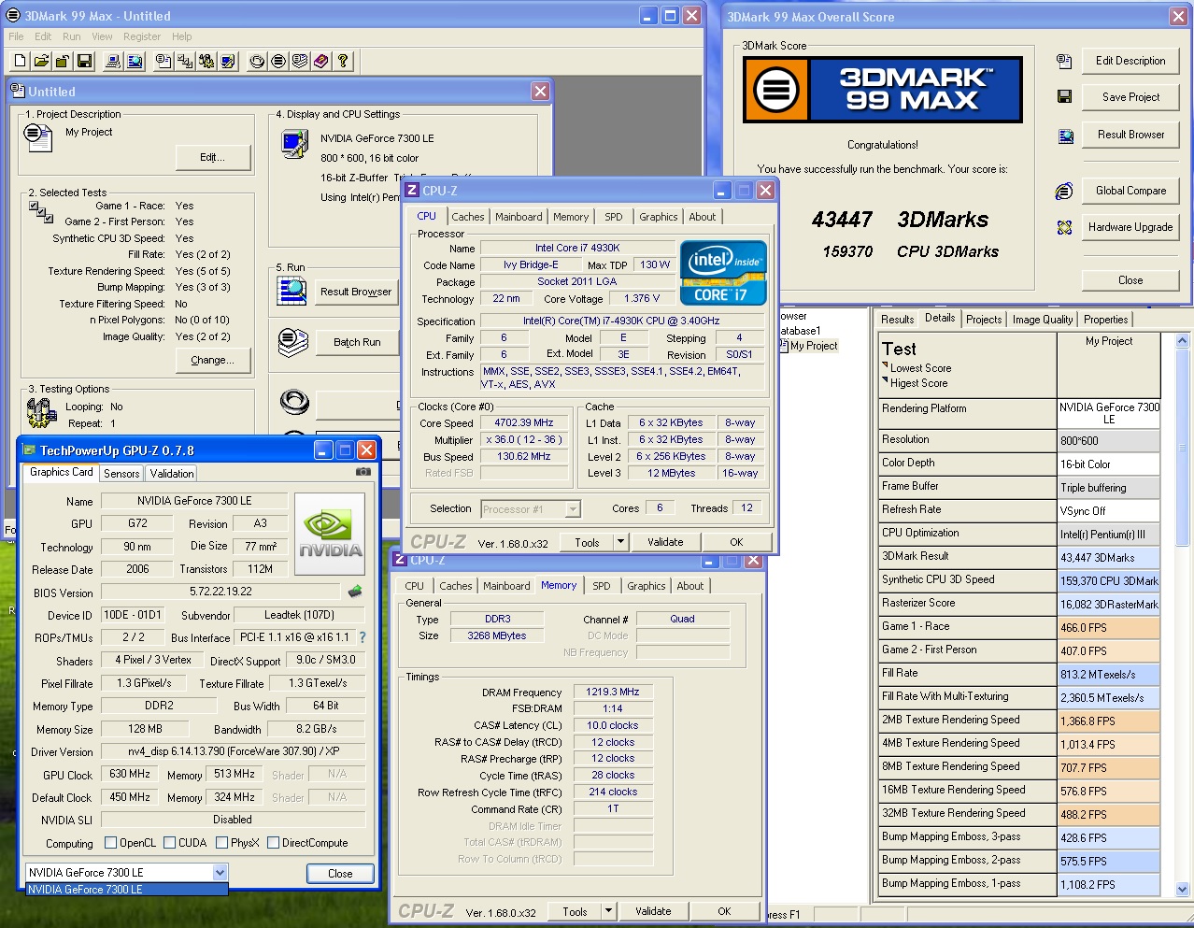Click the Global Compare globe icon in score window
The image size is (1194, 928).
tap(1064, 191)
